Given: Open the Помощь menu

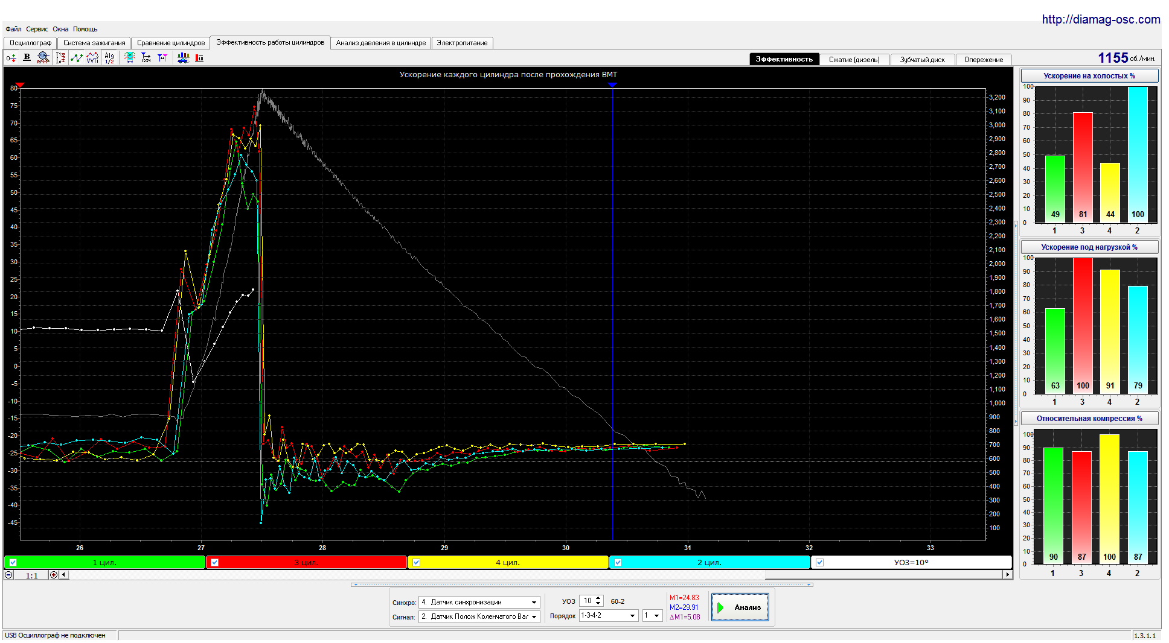Looking at the screenshot, I should tap(85, 29).
